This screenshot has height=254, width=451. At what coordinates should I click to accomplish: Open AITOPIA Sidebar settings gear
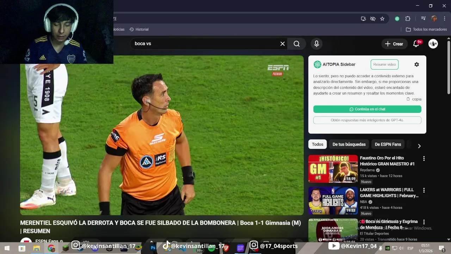click(x=417, y=65)
